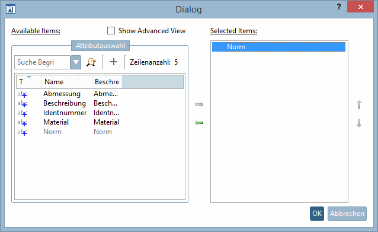Click the attribute icon beside Abmessung

coord(23,94)
